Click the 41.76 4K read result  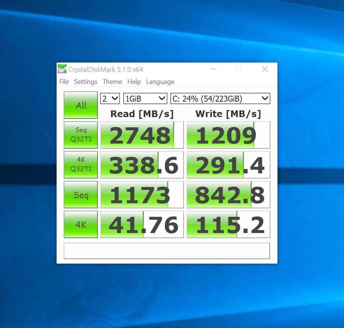tap(142, 225)
